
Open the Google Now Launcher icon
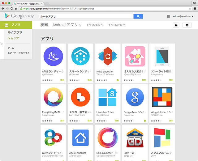tap(135, 97)
